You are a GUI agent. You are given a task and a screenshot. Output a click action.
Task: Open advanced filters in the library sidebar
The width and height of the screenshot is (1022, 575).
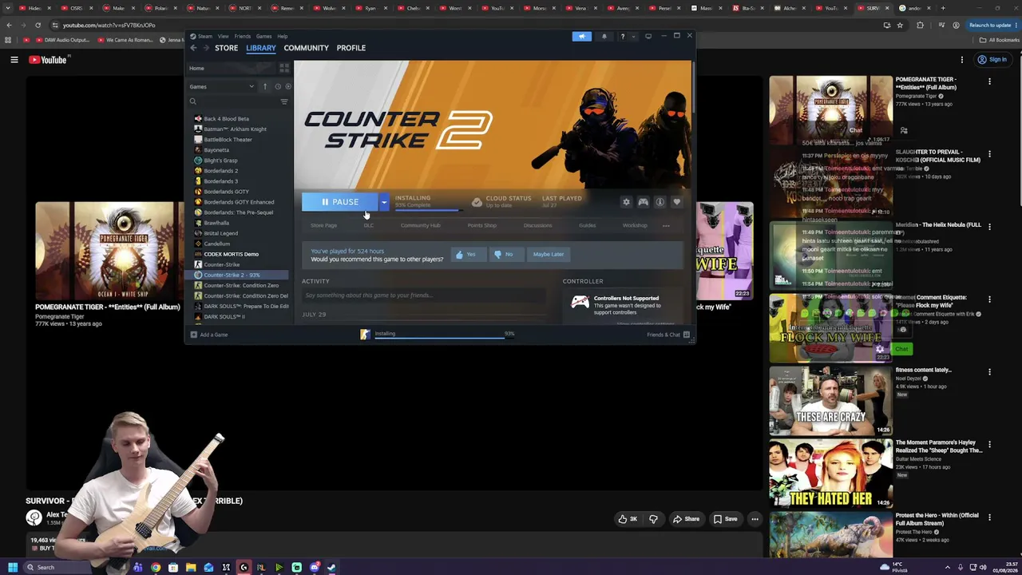[284, 101]
